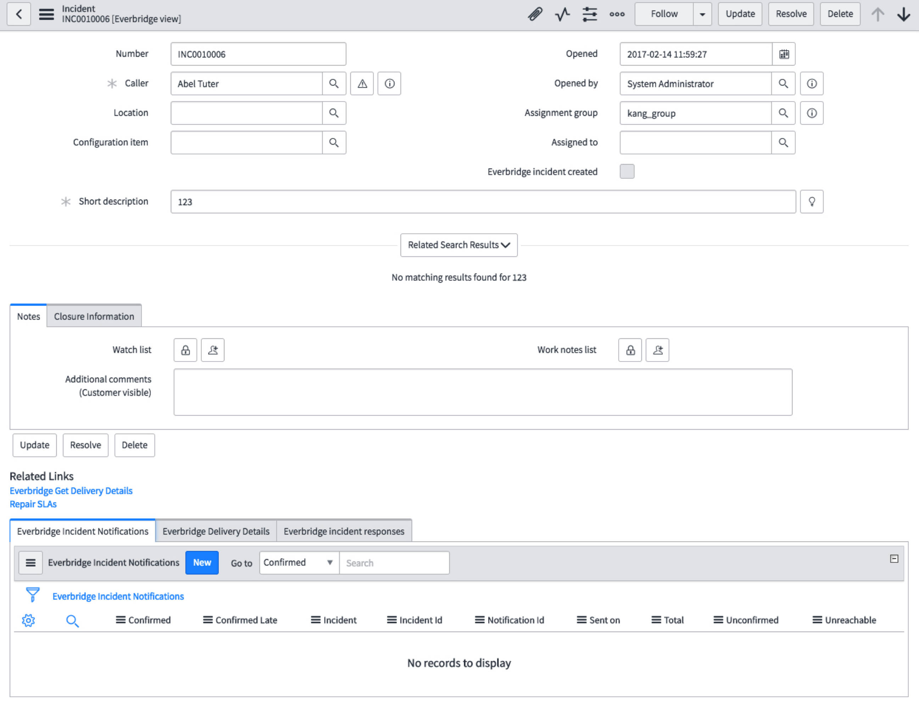This screenshot has height=706, width=919.
Task: Click the Repair SLAs link
Action: 33,504
